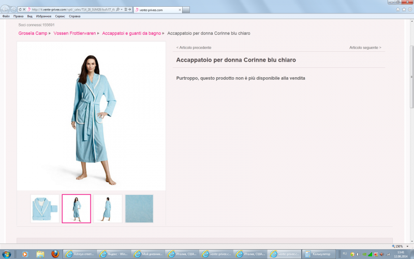
Task: Open the browser Tools gear icon
Action: (410, 9)
